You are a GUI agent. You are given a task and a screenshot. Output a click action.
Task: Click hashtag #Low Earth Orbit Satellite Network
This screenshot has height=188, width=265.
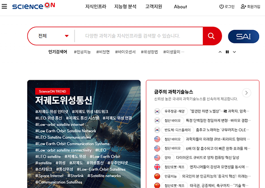pyautogui.click(x=65, y=131)
